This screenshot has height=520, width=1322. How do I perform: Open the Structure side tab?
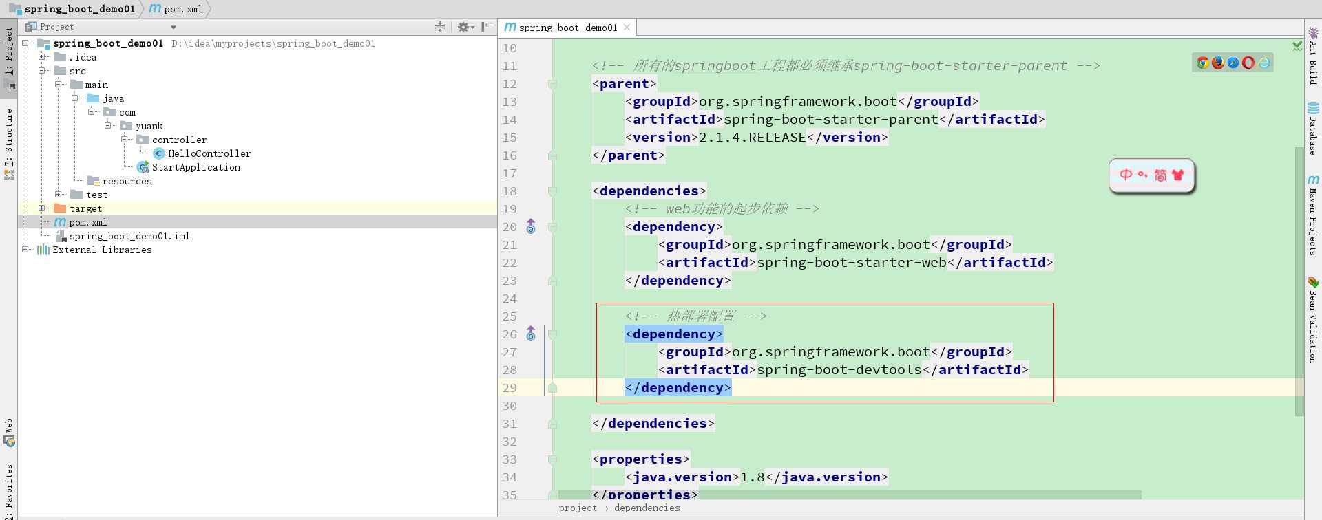click(9, 143)
